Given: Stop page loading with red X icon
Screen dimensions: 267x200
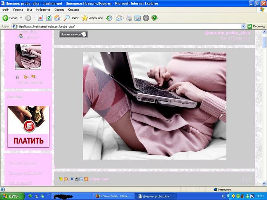Looking at the screenshot, I should (40, 18).
